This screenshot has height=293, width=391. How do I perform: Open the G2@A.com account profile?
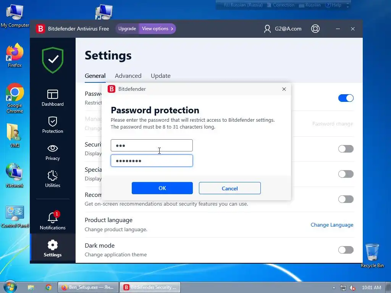pos(283,29)
